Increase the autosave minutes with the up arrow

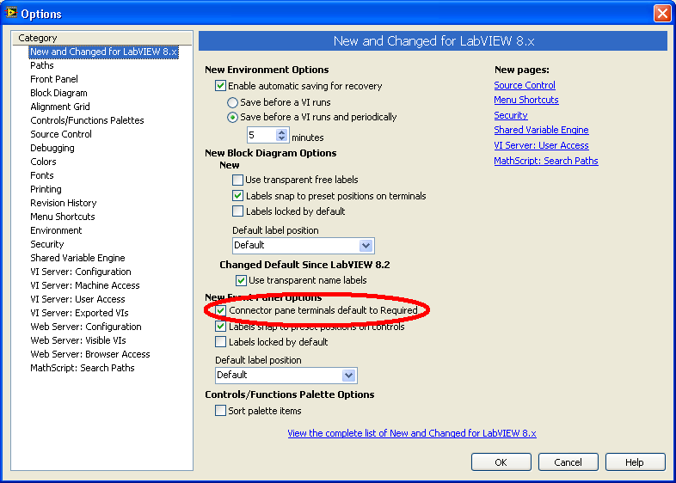click(281, 132)
